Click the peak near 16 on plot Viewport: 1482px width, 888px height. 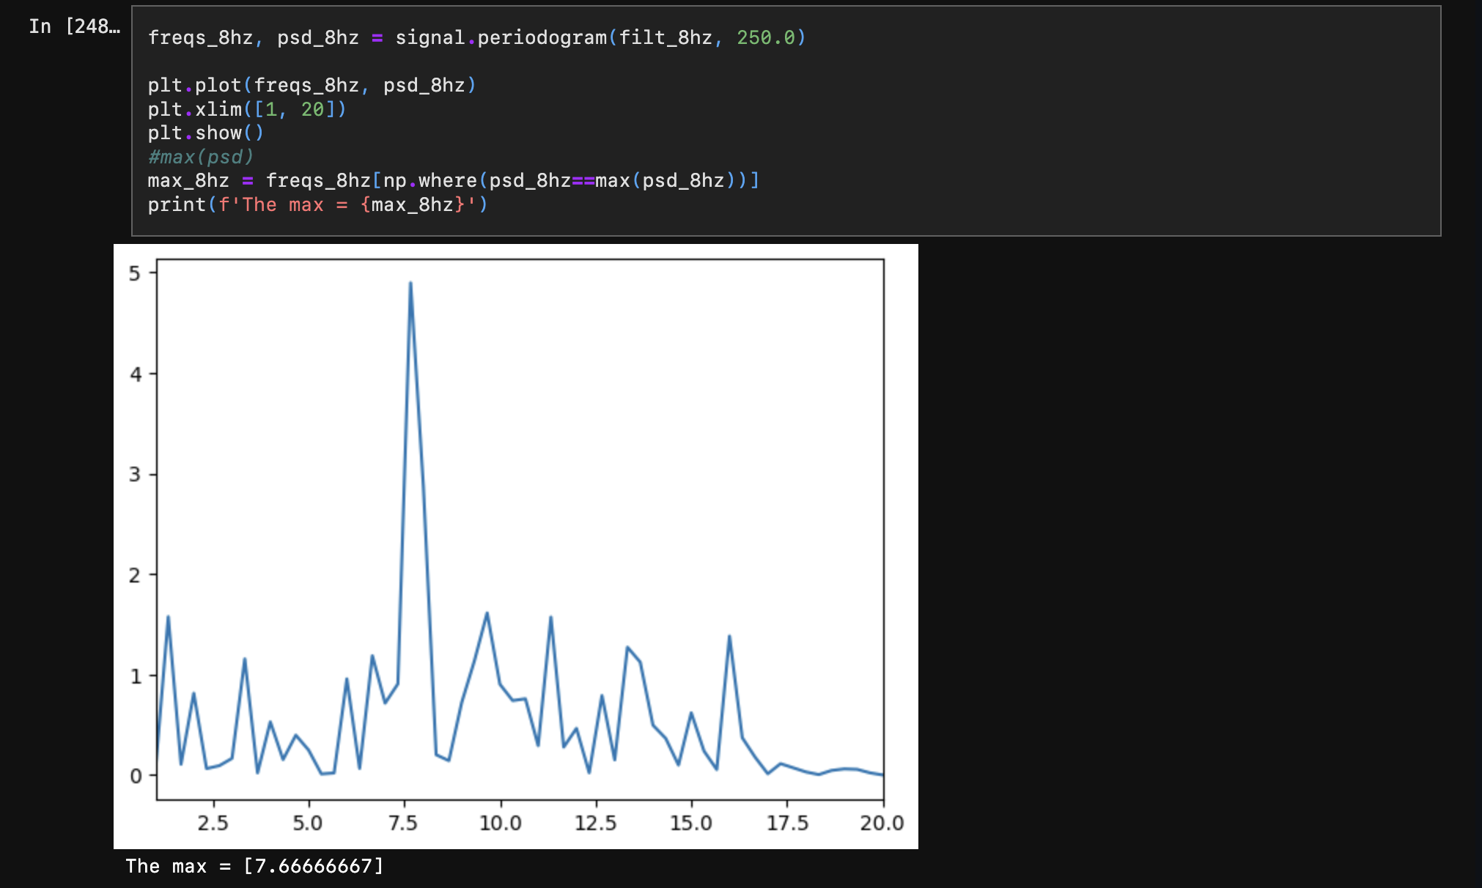[729, 637]
